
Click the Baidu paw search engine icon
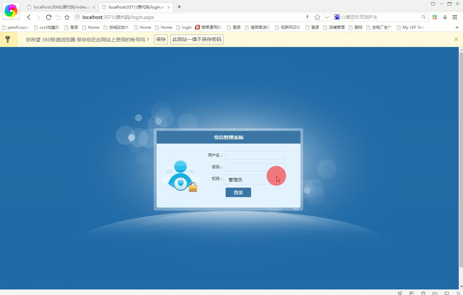click(337, 17)
